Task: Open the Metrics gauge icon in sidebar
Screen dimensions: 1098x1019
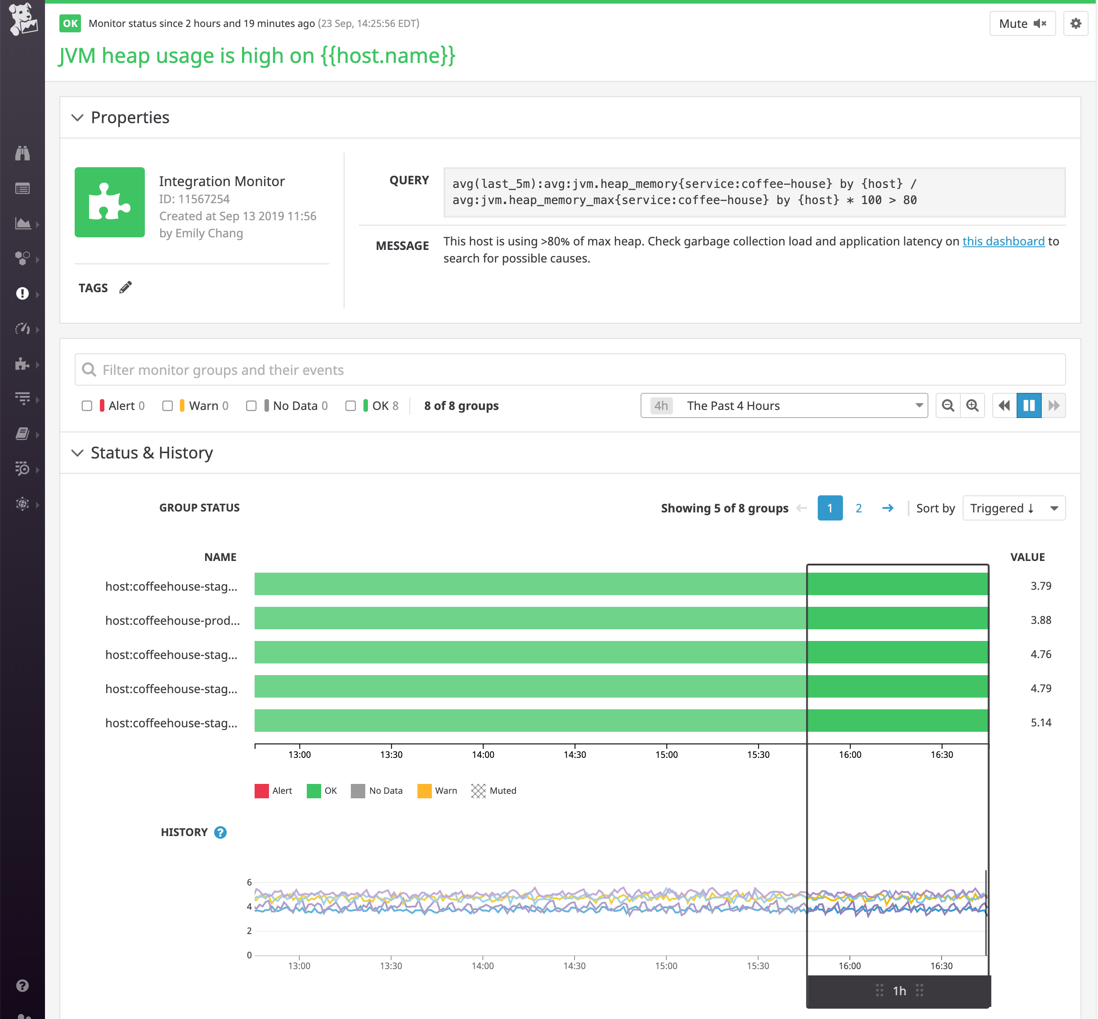Action: pos(22,329)
